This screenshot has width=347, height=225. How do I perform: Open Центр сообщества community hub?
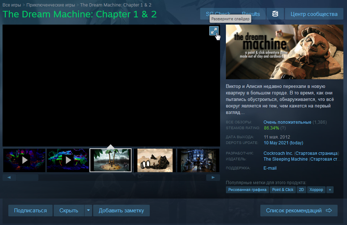point(314,14)
